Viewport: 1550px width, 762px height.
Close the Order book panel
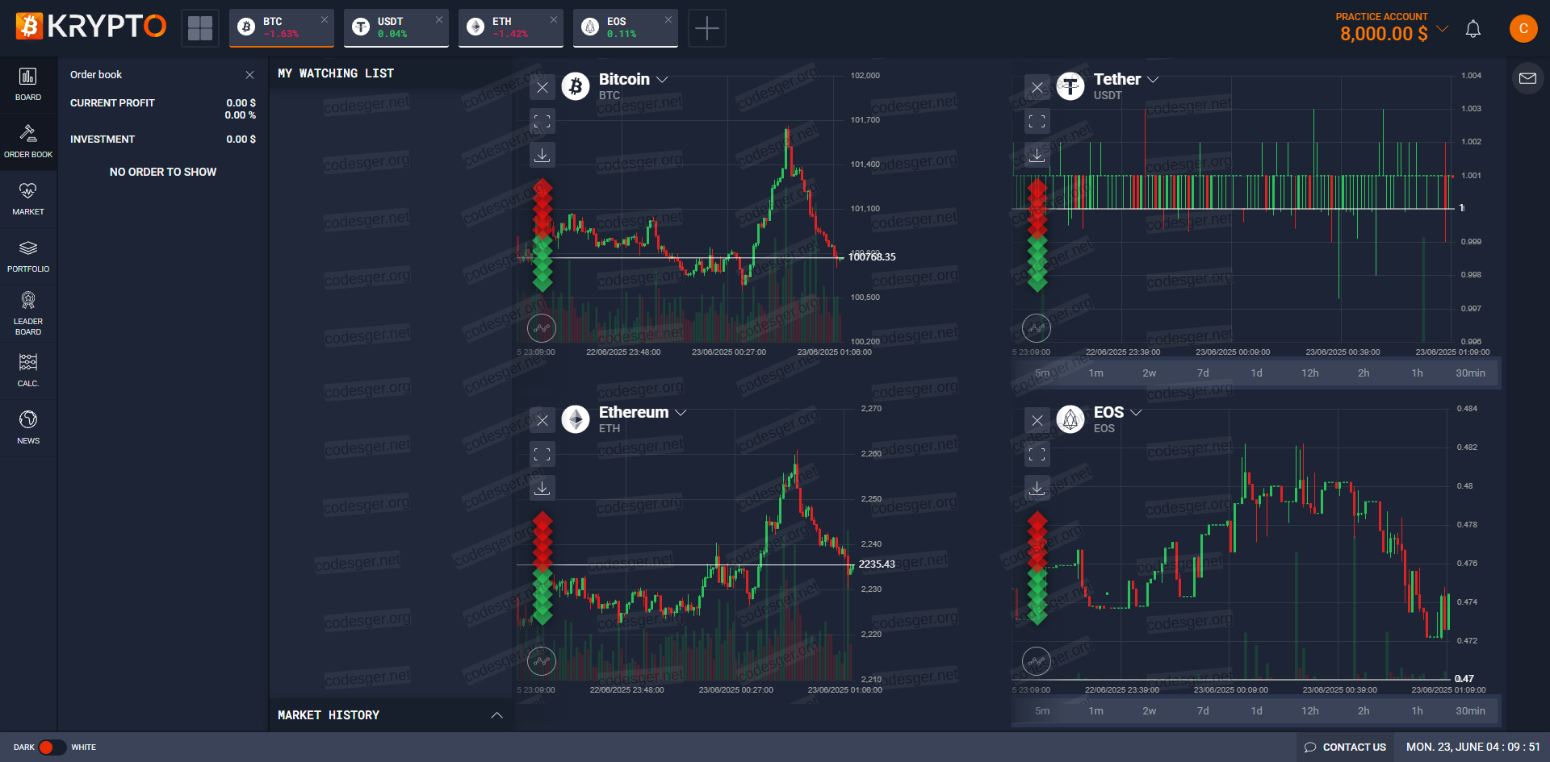(249, 75)
